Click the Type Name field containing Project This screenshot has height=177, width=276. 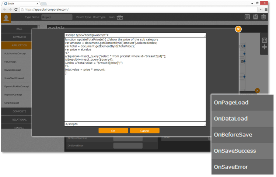pos(57,17)
